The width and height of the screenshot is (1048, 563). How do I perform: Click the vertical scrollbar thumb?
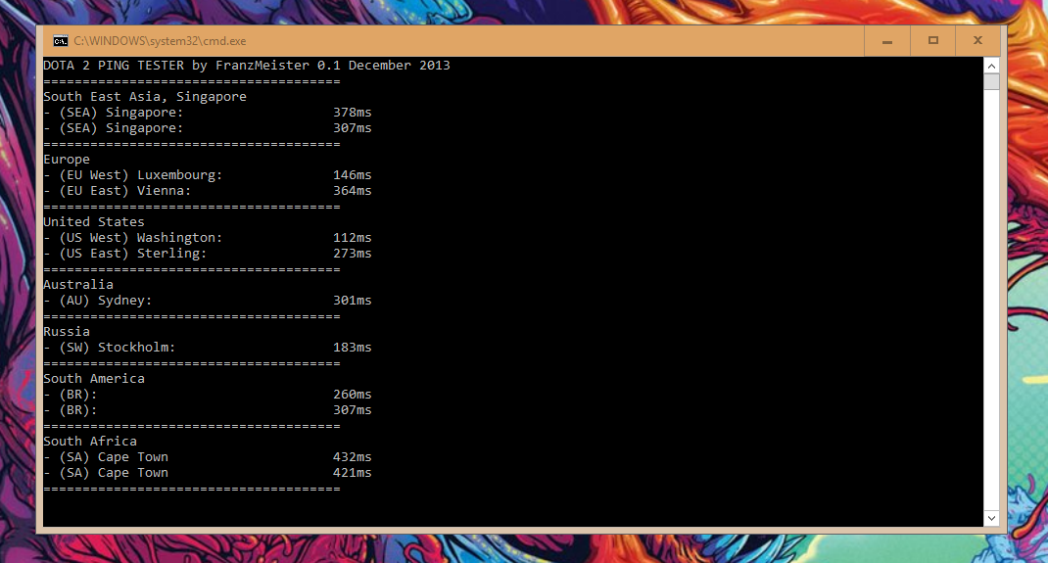click(991, 81)
